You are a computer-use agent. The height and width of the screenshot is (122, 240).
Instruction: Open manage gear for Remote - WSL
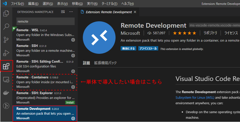(x=73, y=40)
